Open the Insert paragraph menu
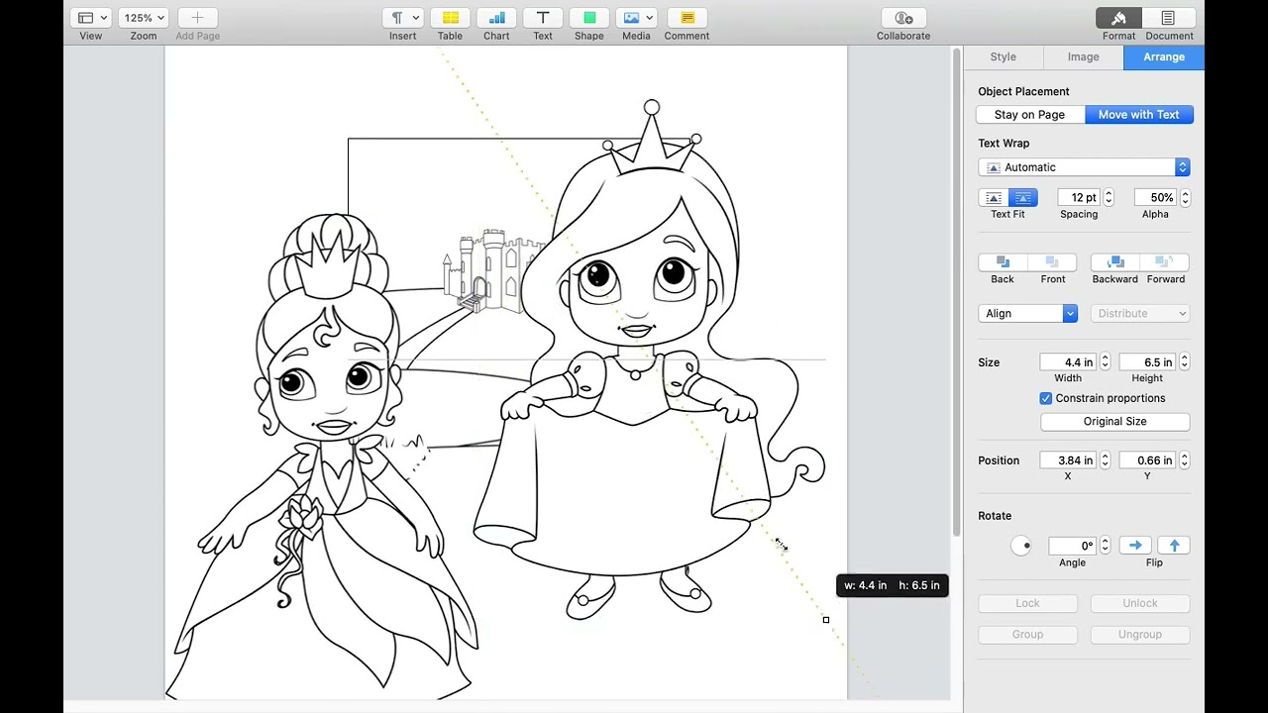 coord(402,18)
